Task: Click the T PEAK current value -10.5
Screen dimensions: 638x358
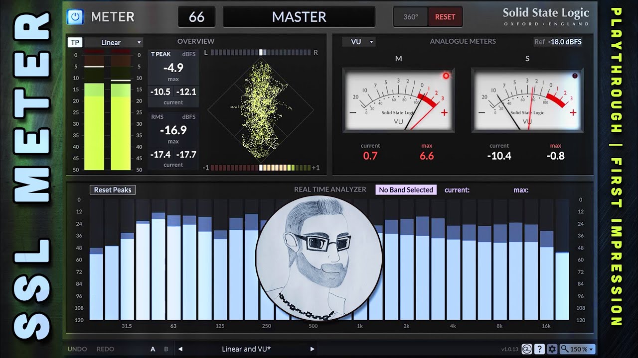Action: click(160, 91)
